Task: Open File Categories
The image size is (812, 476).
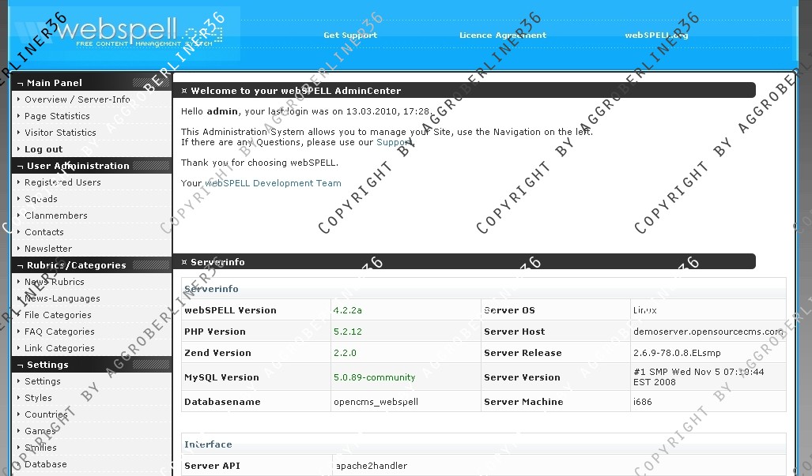Action: click(58, 315)
